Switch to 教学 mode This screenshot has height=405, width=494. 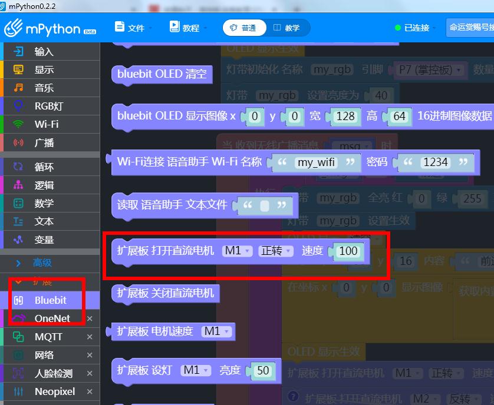click(x=287, y=28)
